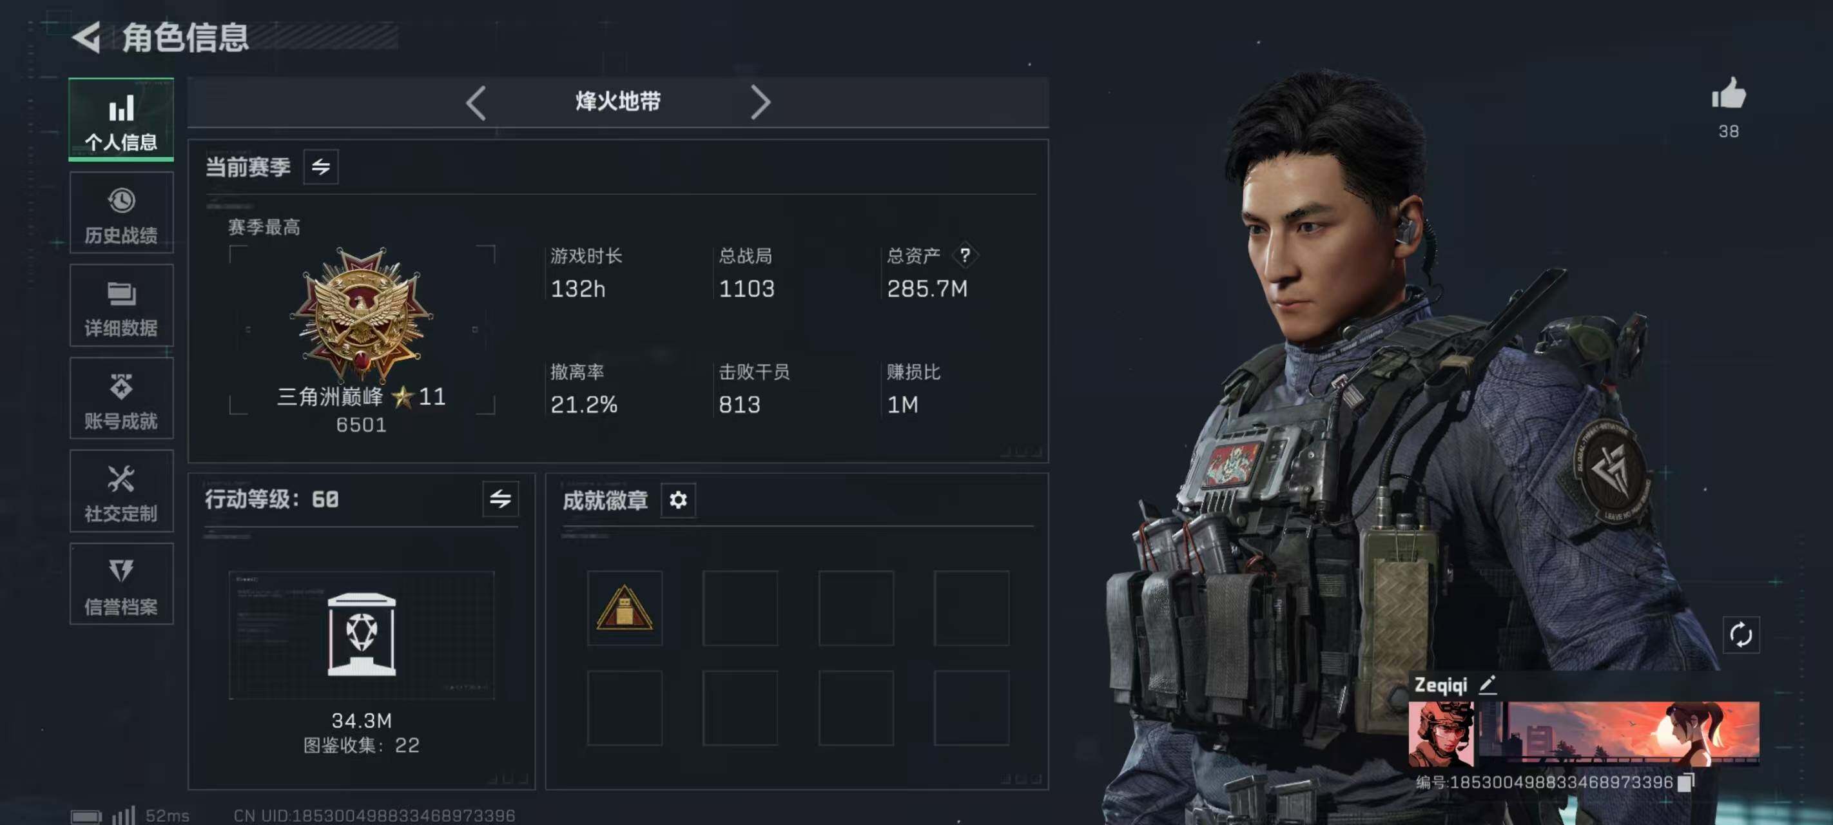
Task: Show total assets help via the 总资产 question mark
Action: [965, 255]
